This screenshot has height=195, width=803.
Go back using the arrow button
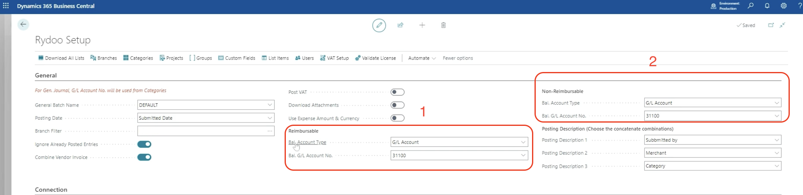pyautogui.click(x=23, y=25)
